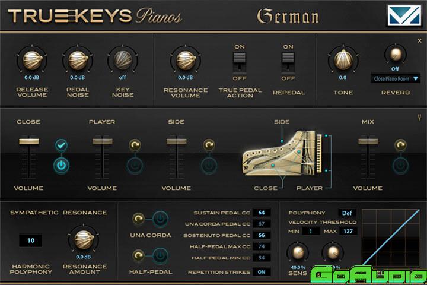Toggle the Close mic power button
The height and width of the screenshot is (285, 427).
61,165
